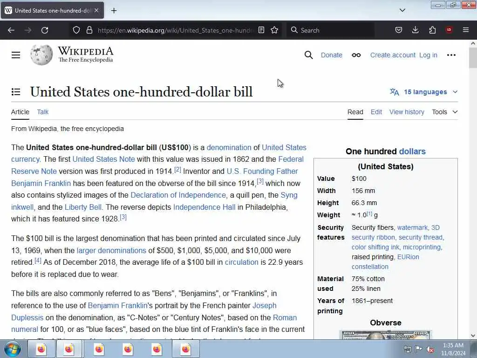This screenshot has width=477, height=358.
Task: Toggle reader view icon in address bar
Action: coord(261,30)
